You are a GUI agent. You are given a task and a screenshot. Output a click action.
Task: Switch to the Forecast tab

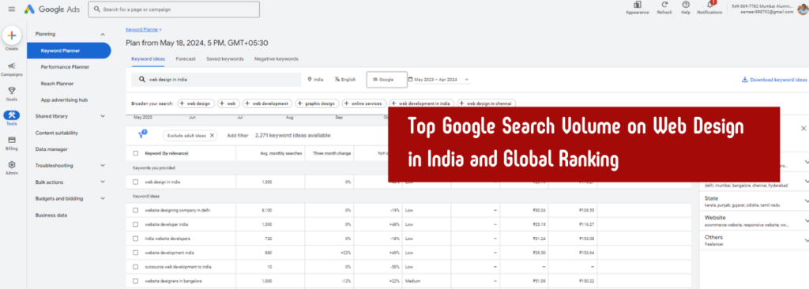click(185, 59)
